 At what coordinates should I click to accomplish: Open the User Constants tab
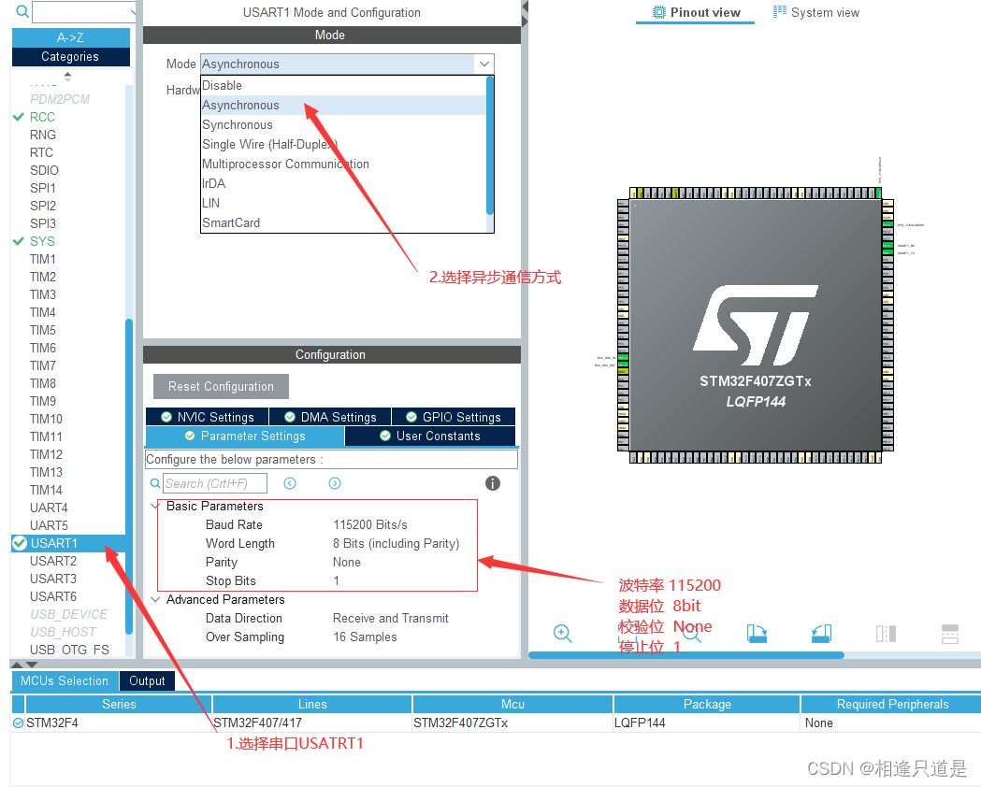430,436
